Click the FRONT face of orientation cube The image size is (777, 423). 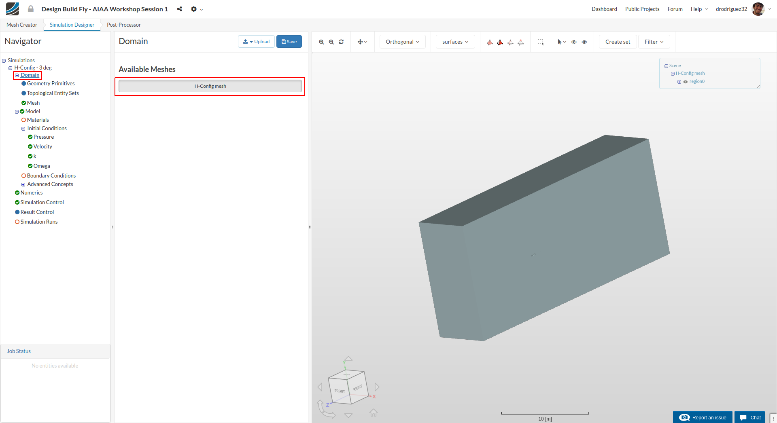pos(339,391)
